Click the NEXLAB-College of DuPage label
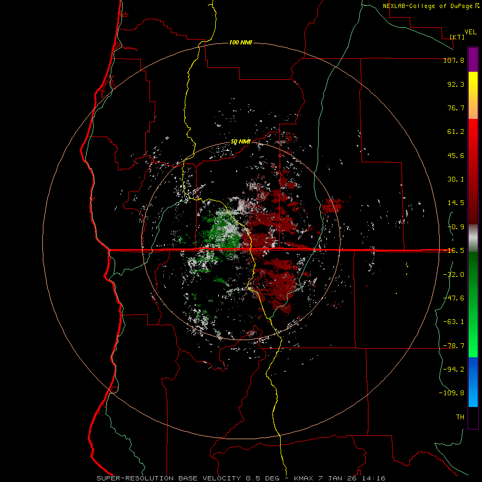This screenshot has width=482, height=482. tap(428, 6)
